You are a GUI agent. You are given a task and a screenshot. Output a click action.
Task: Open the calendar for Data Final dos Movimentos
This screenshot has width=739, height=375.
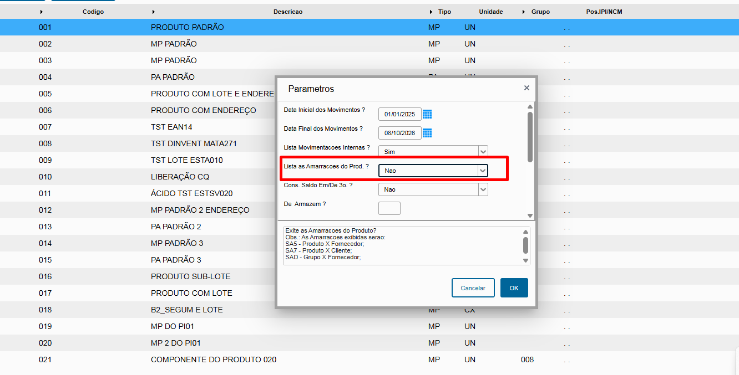coord(427,133)
